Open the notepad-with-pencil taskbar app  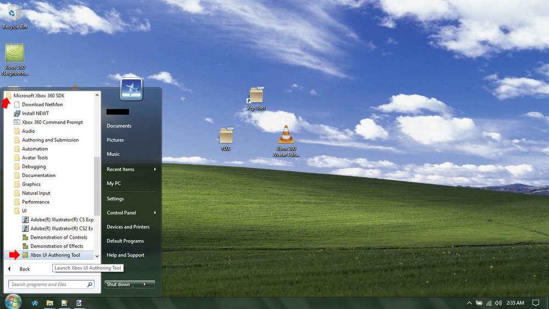pyautogui.click(x=64, y=303)
